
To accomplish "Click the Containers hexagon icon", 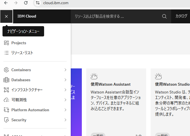I will pyautogui.click(x=6, y=70).
